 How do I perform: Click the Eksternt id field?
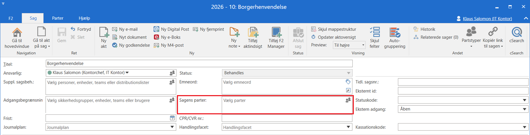(463, 91)
